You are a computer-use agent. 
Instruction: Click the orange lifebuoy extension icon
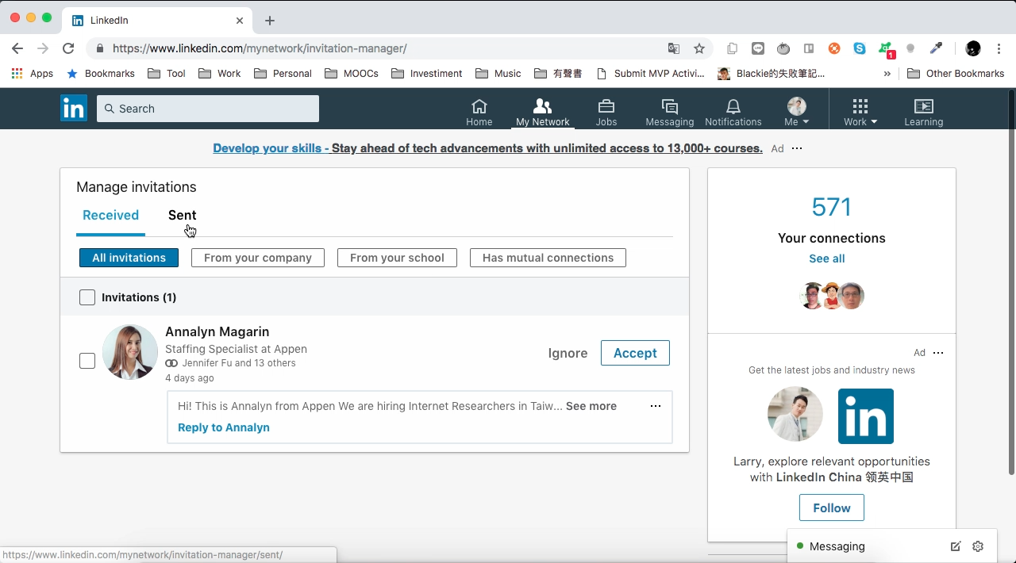(x=834, y=48)
